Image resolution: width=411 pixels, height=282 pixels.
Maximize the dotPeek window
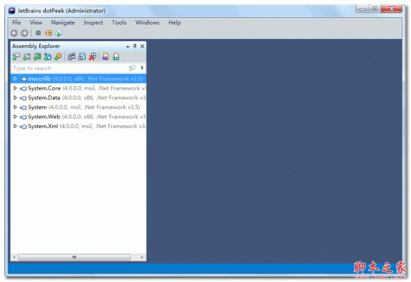(375, 9)
